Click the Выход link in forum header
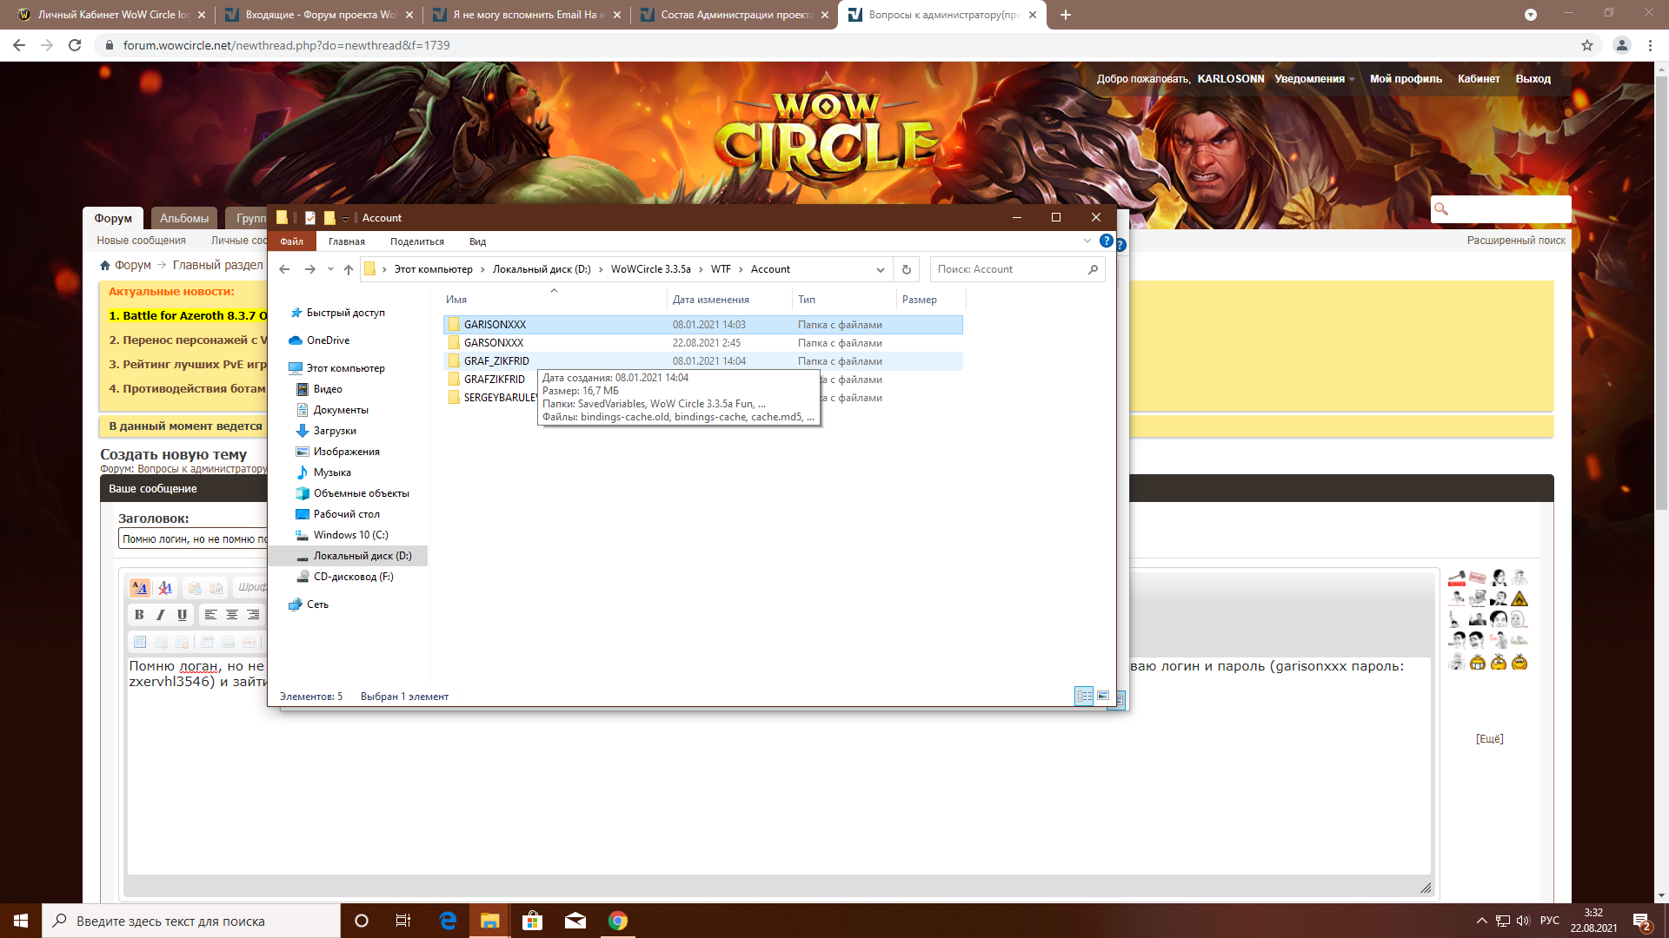 1533,79
